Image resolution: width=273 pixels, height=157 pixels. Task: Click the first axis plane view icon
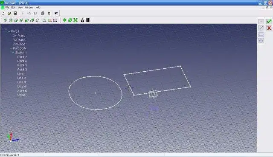(44, 20)
